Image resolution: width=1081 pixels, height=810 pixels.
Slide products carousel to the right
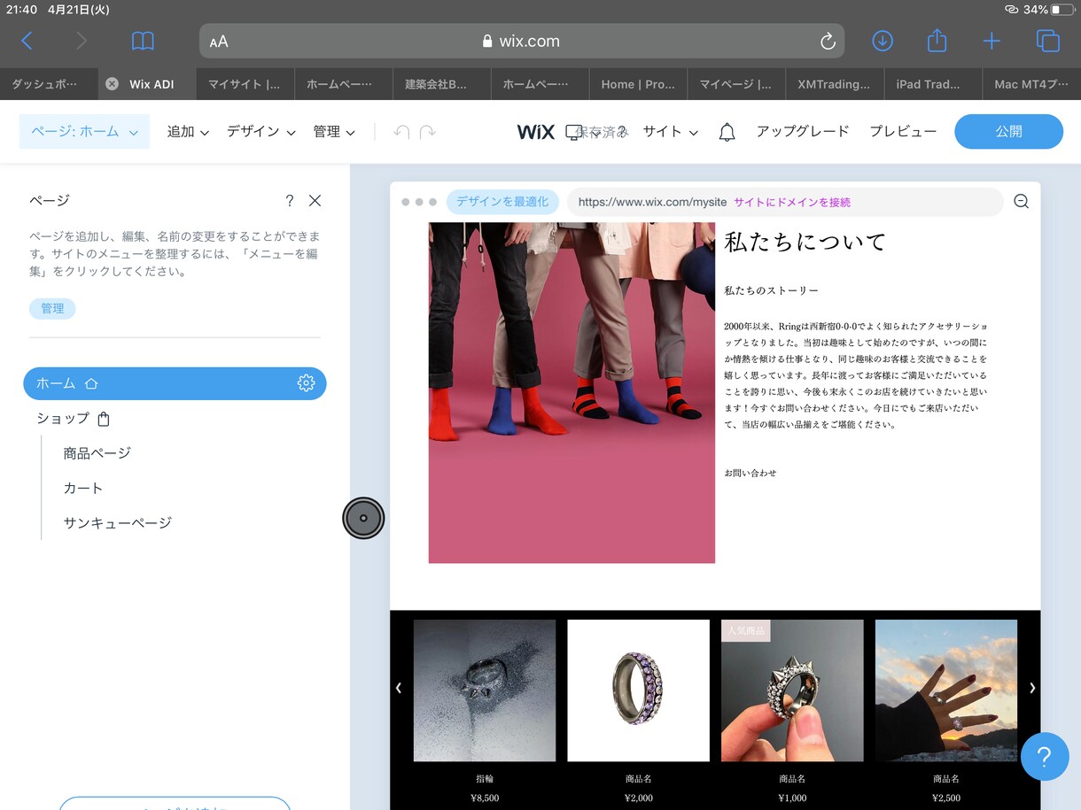(1031, 688)
